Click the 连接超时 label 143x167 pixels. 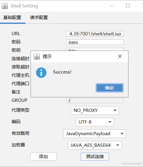pyautogui.click(x=20, y=58)
